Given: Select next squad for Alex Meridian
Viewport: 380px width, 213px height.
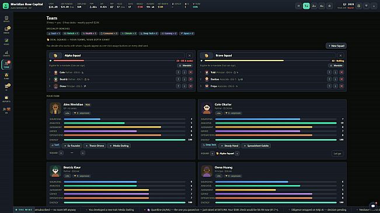Looking at the screenshot, I should (x=83, y=153).
